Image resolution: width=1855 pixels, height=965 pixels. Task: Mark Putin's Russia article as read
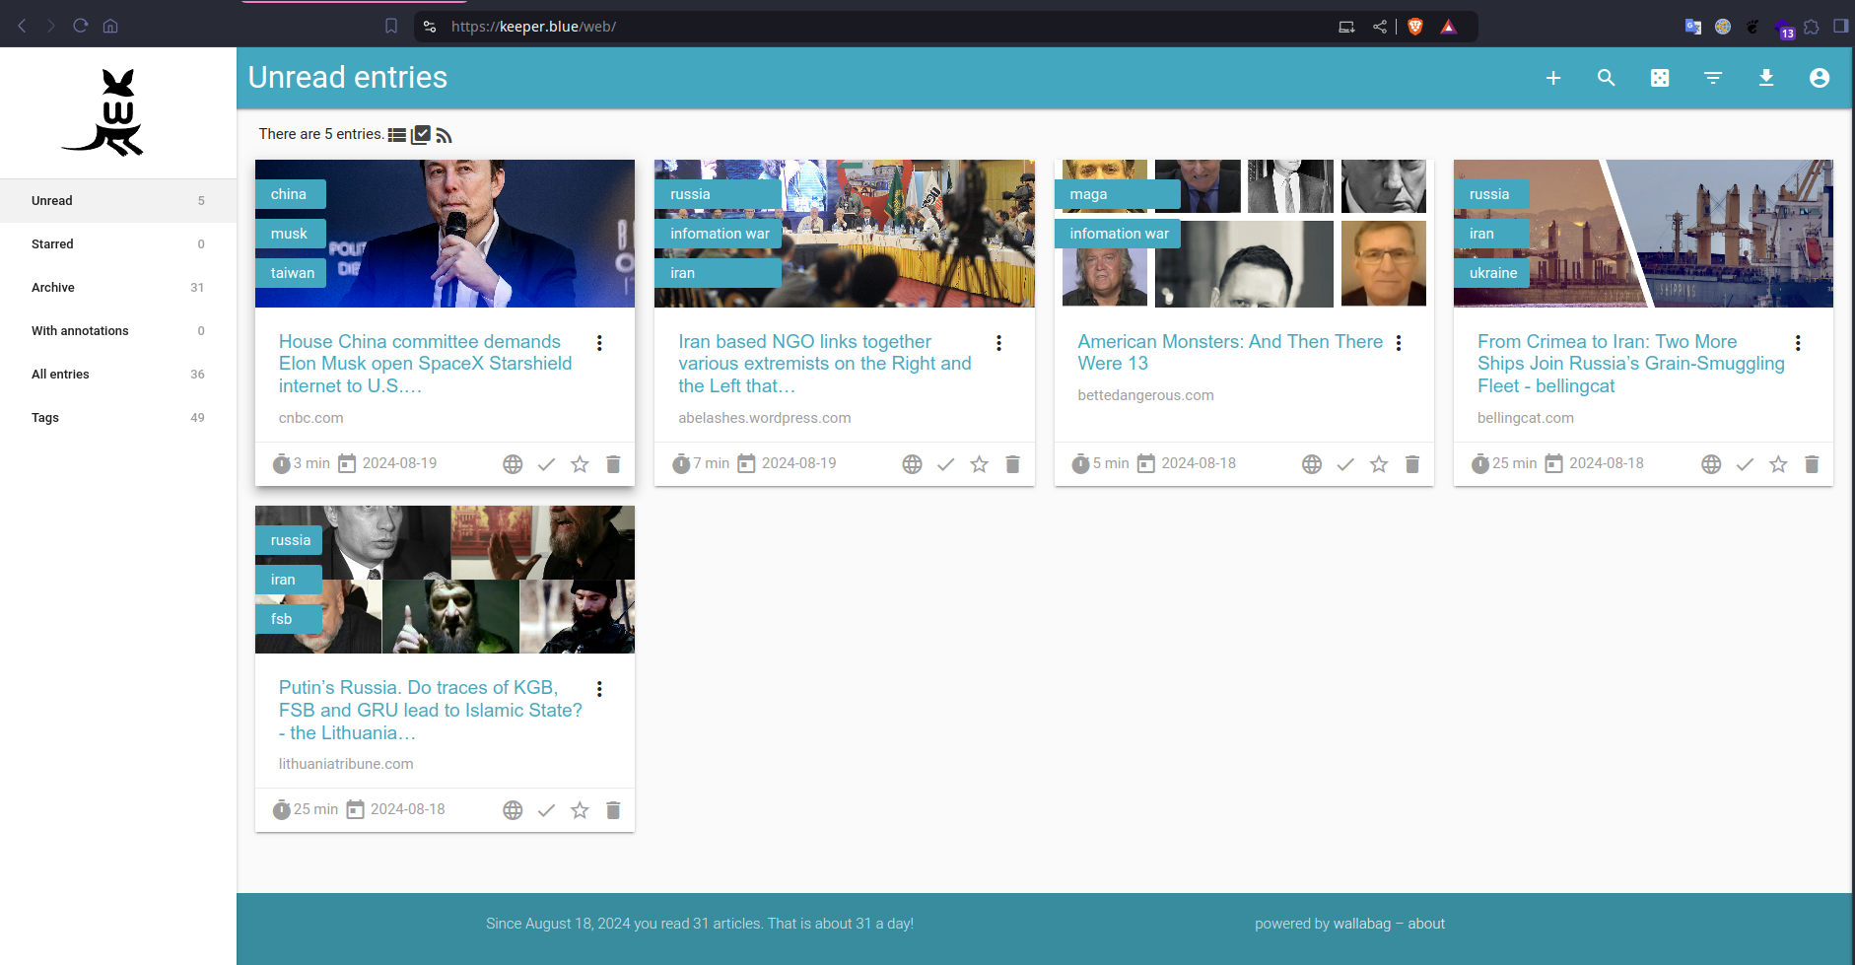point(546,810)
